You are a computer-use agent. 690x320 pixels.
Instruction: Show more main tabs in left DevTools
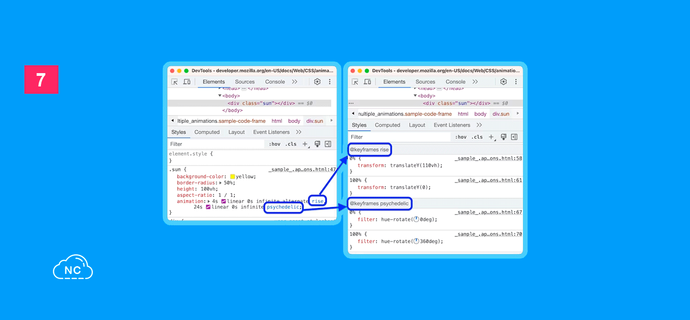coord(294,82)
